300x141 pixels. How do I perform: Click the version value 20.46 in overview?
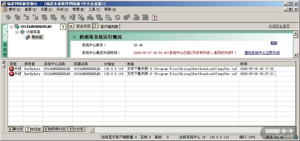pos(138,45)
